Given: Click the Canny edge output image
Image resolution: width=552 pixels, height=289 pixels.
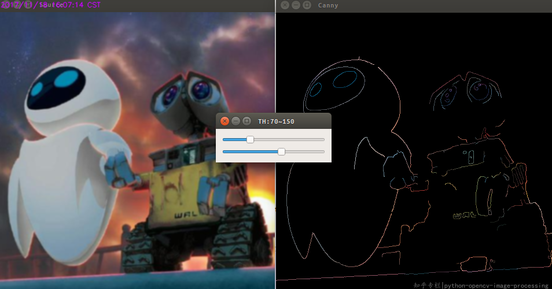Looking at the screenshot, I should pyautogui.click(x=414, y=150).
